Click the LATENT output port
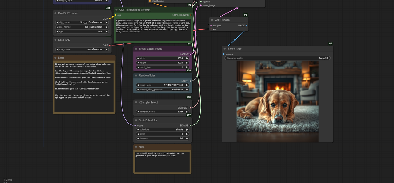 coord(190,54)
